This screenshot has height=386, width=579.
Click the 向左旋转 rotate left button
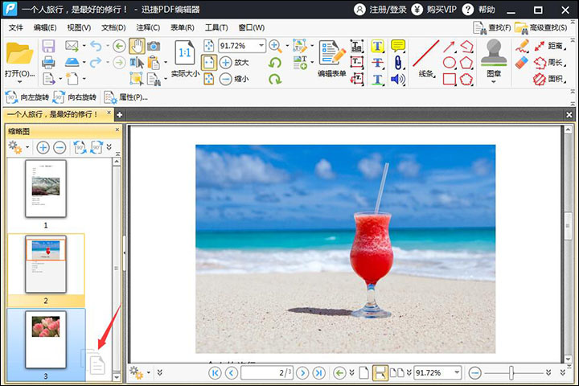click(x=28, y=97)
